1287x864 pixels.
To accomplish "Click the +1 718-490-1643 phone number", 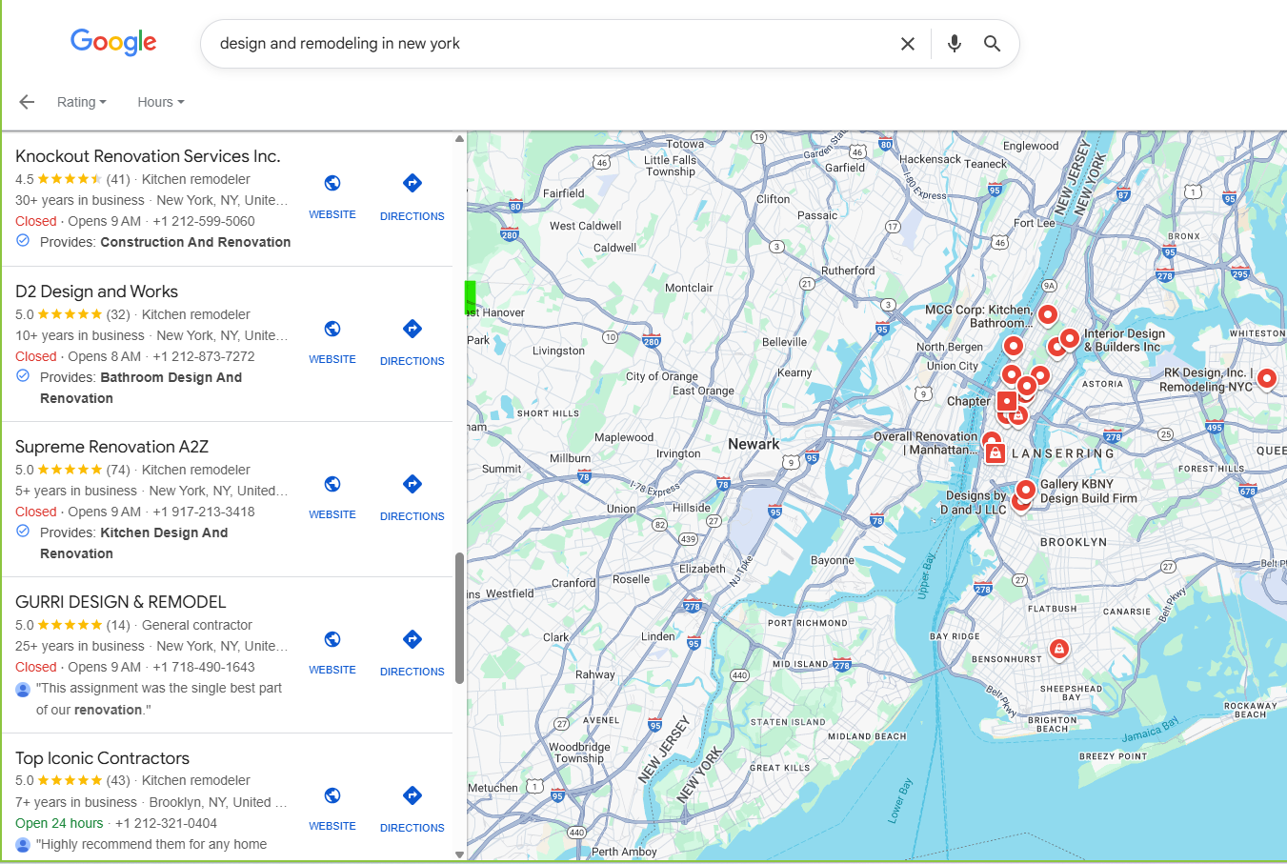I will click(x=204, y=667).
